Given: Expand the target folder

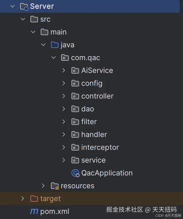Looking at the screenshot, I should 23,199.
